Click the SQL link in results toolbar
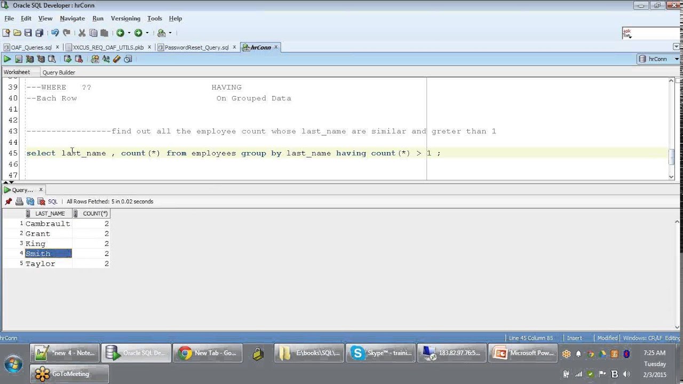Image resolution: width=683 pixels, height=384 pixels. (53, 202)
